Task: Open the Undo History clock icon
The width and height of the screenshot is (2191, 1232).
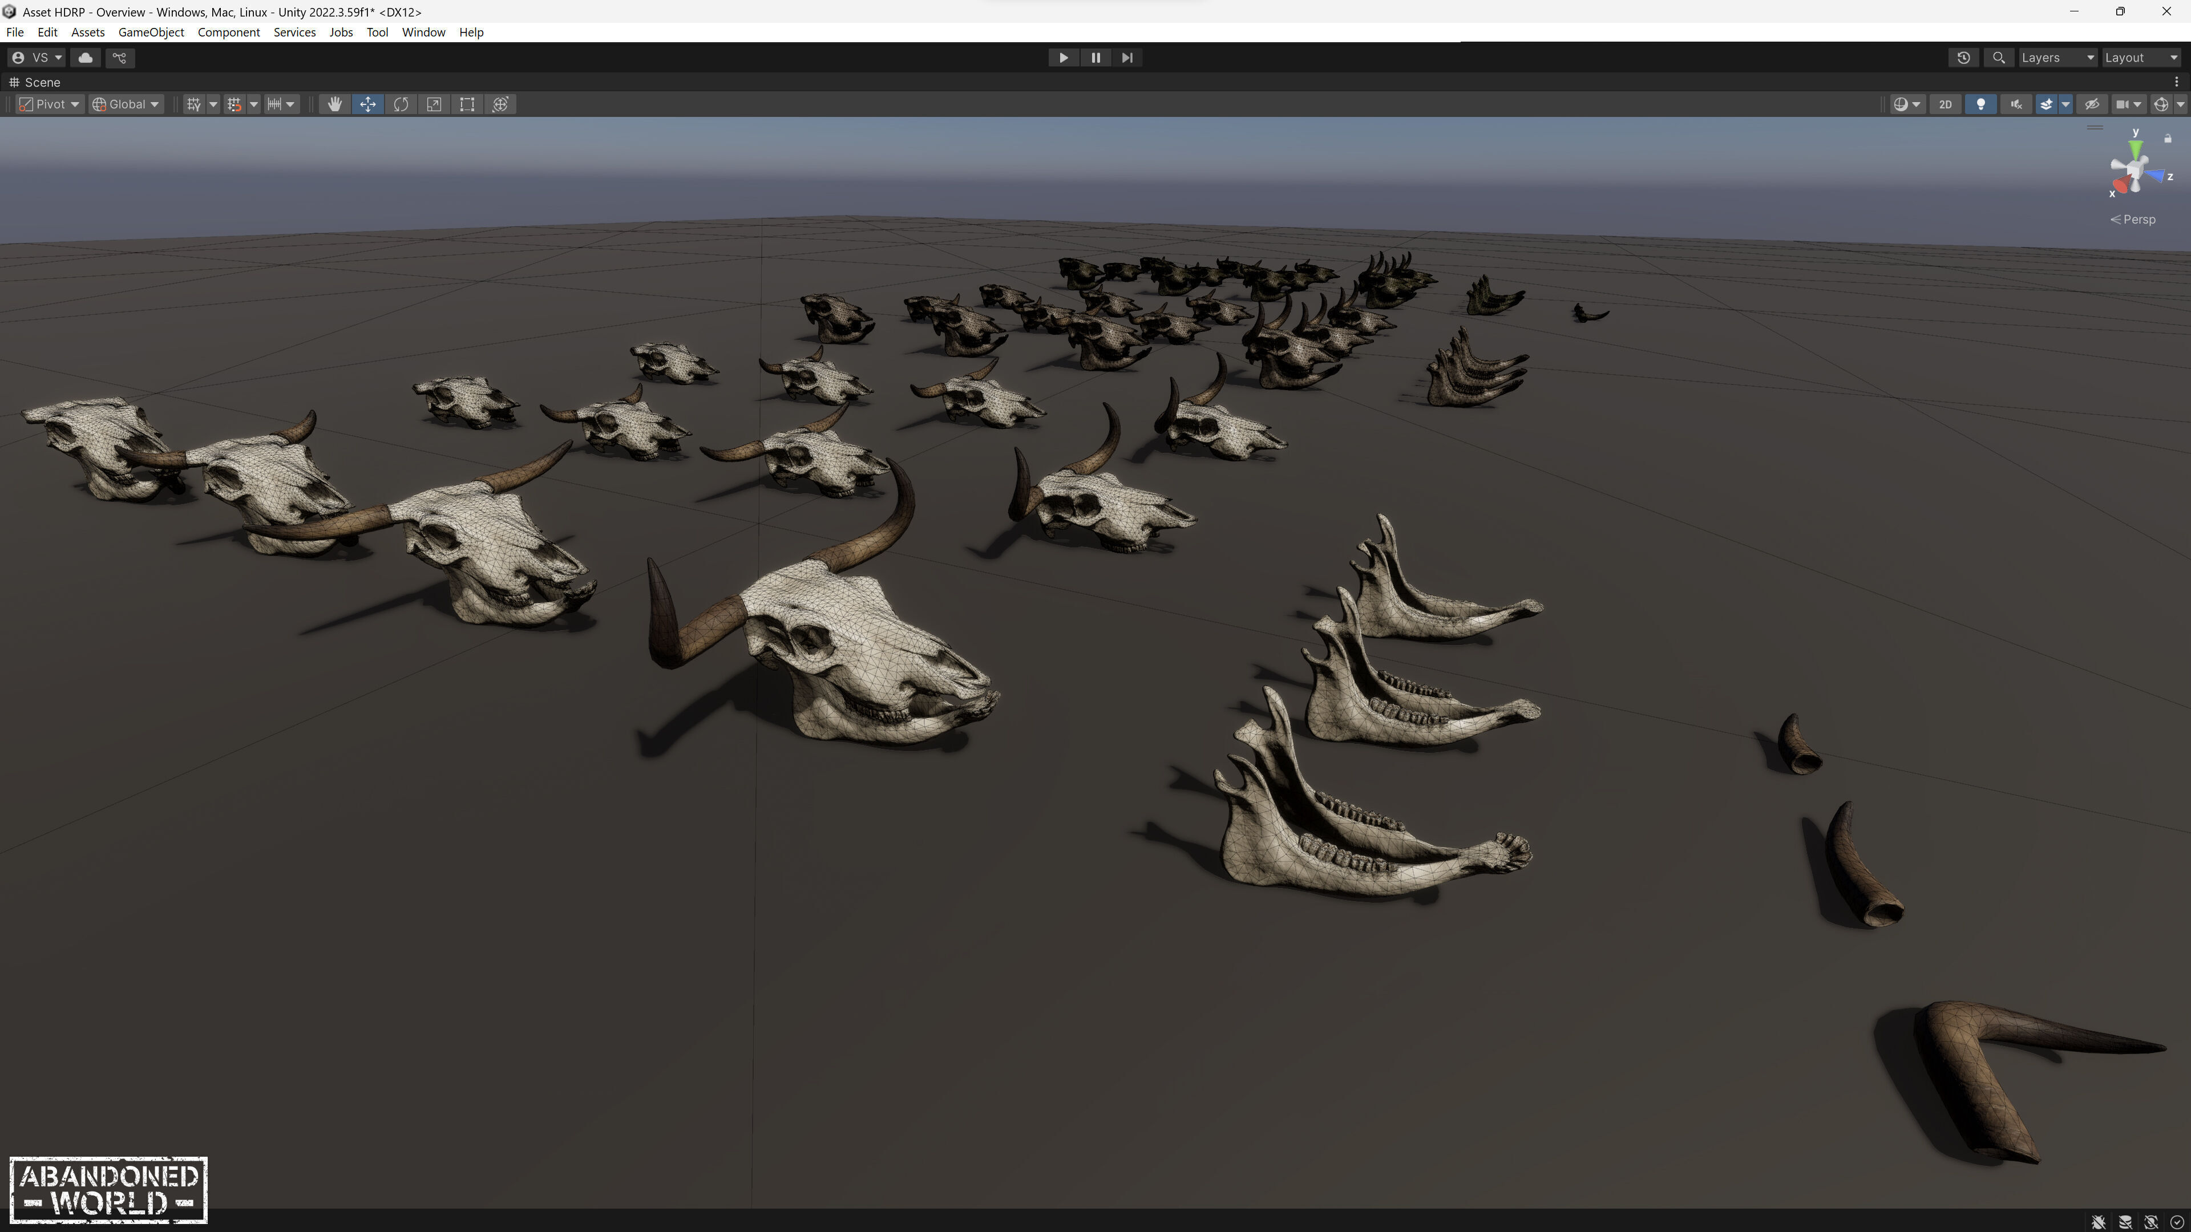Action: pyautogui.click(x=1963, y=57)
